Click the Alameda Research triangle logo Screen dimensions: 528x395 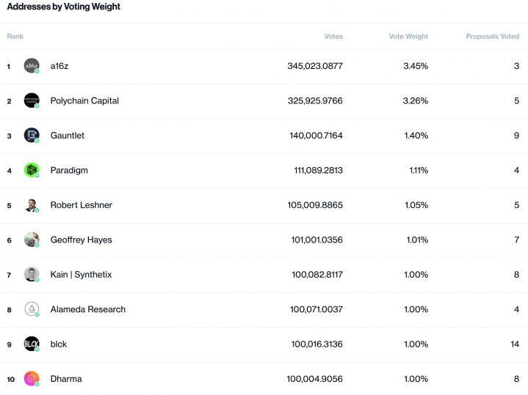pyautogui.click(x=32, y=309)
